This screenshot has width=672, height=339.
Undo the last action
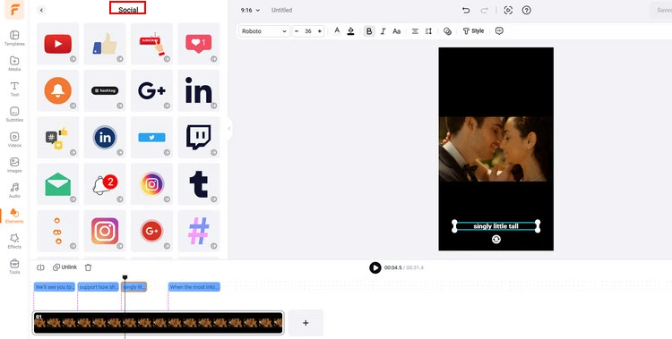click(466, 10)
